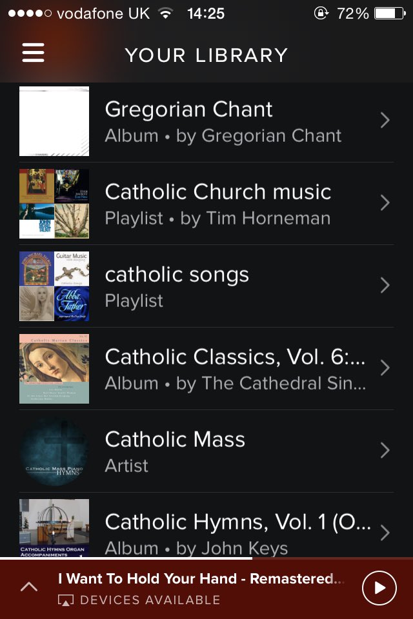
Task: Open the hamburger menu
Action: pyautogui.click(x=33, y=53)
